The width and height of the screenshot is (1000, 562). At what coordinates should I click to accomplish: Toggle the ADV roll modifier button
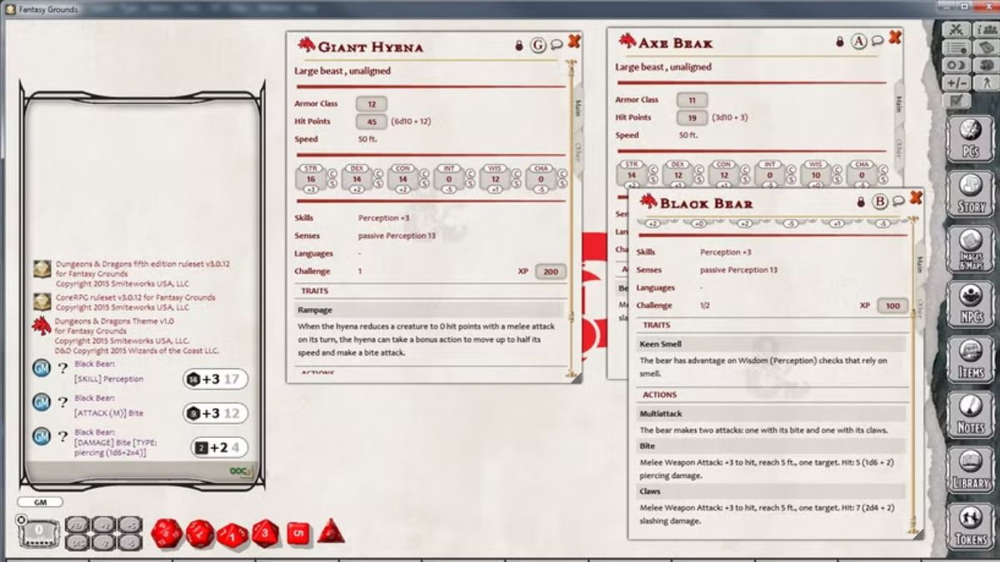click(77, 525)
